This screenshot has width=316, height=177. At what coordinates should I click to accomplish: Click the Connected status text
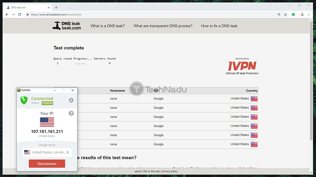tap(42, 98)
